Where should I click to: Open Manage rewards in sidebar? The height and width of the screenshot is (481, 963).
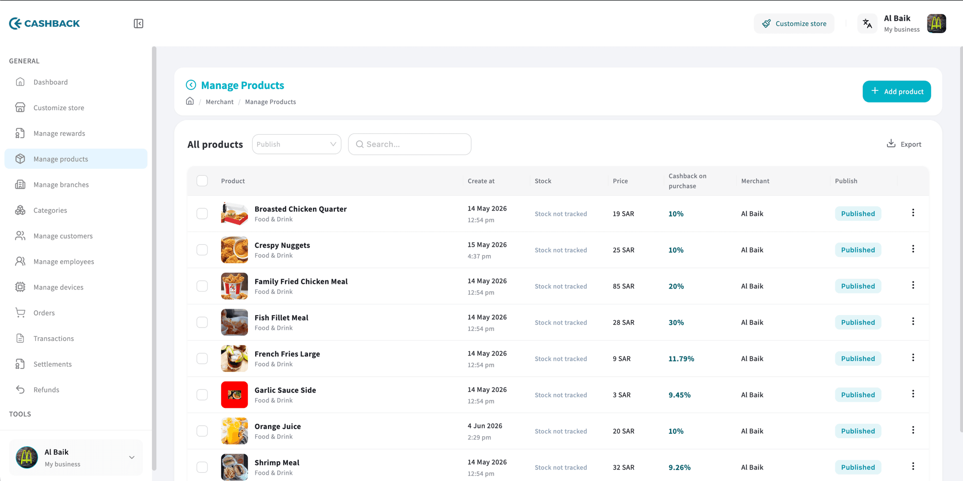[x=76, y=133]
